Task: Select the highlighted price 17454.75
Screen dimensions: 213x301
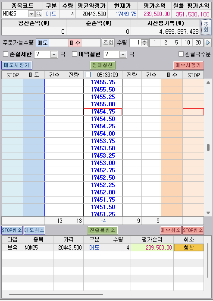Action: (x=103, y=112)
